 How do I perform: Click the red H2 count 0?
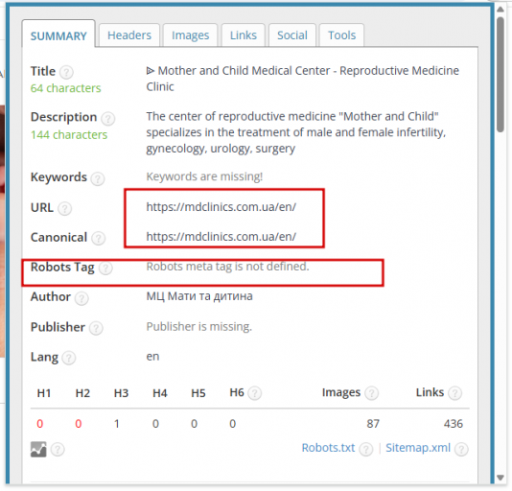[x=79, y=424]
